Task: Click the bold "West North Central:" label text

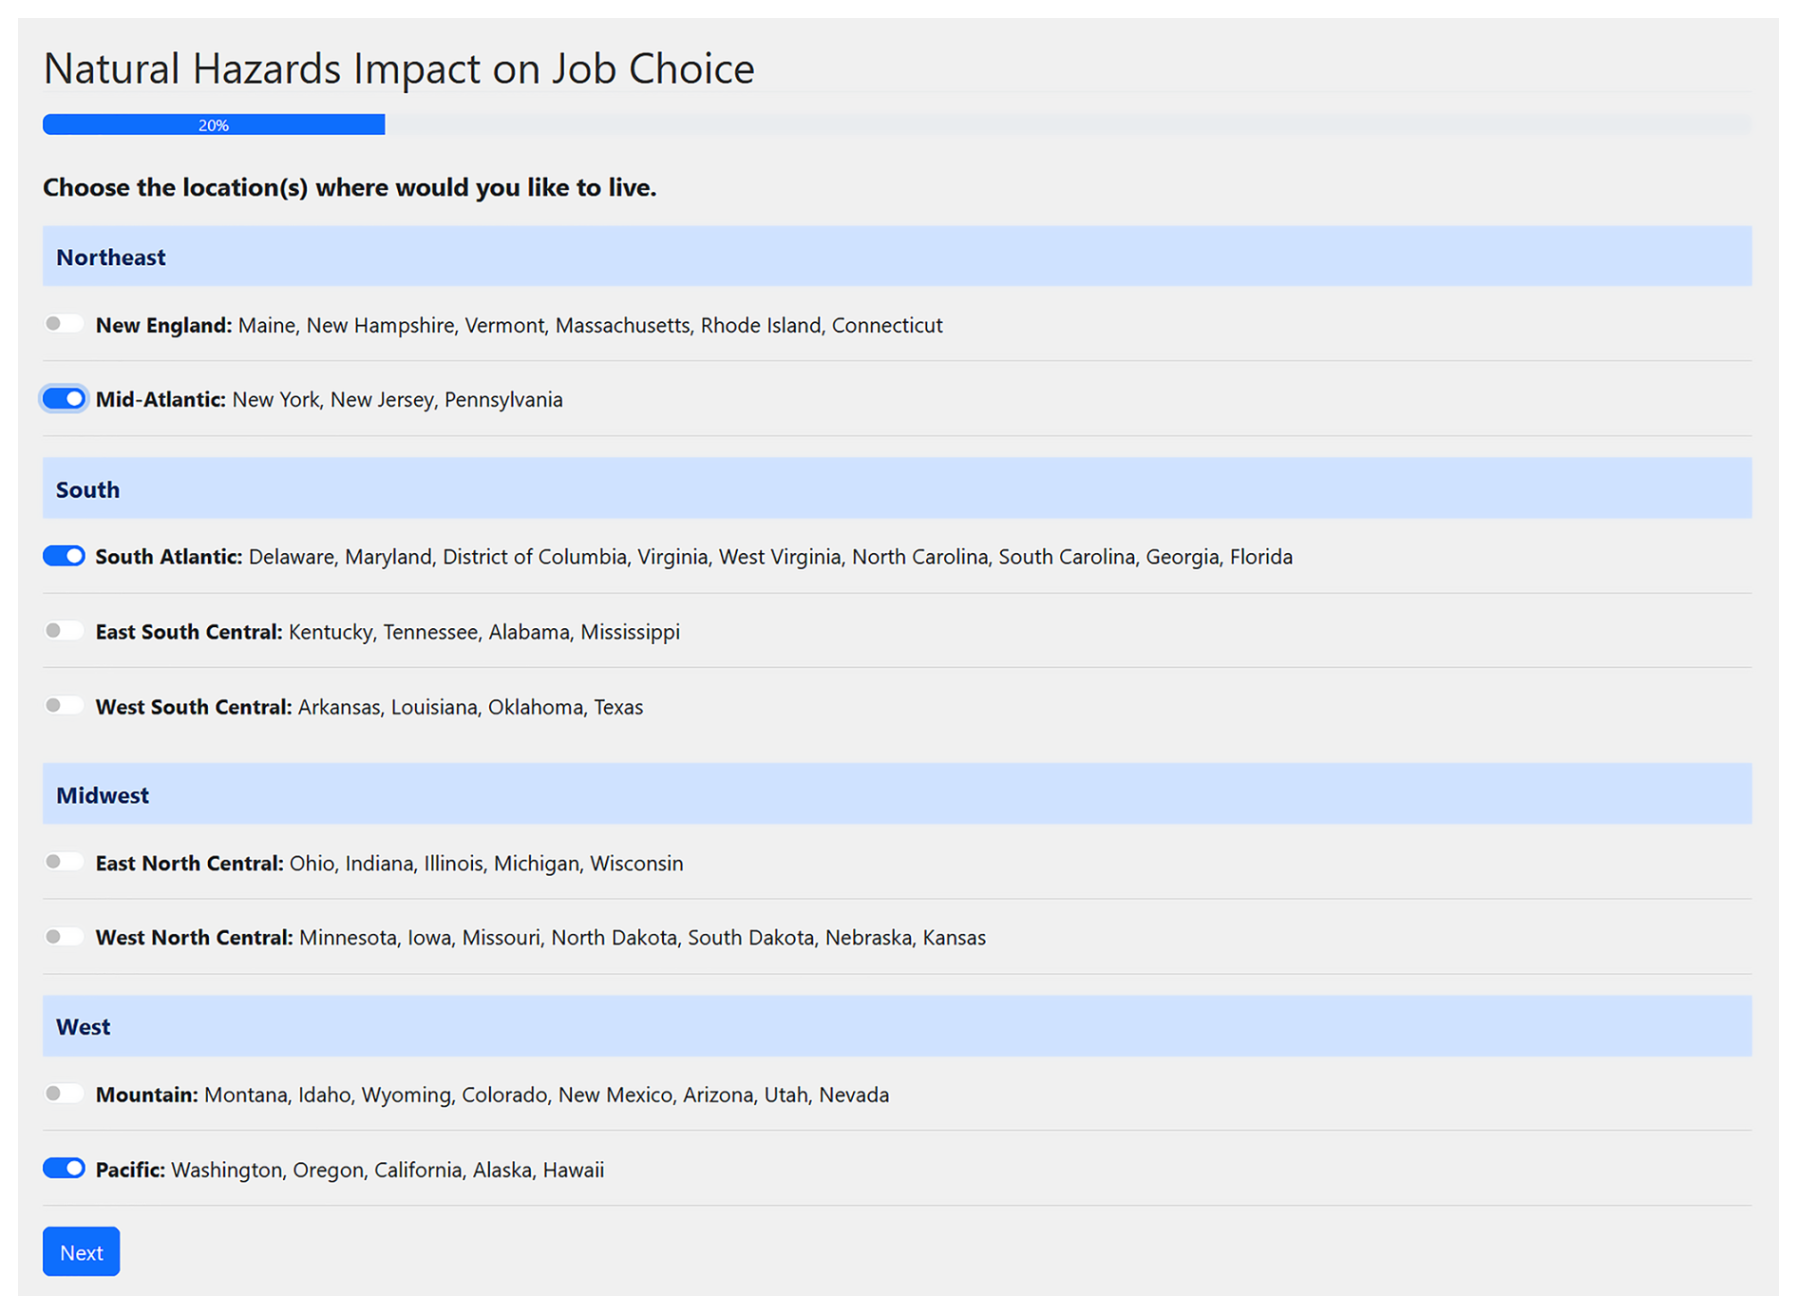Action: (x=194, y=938)
